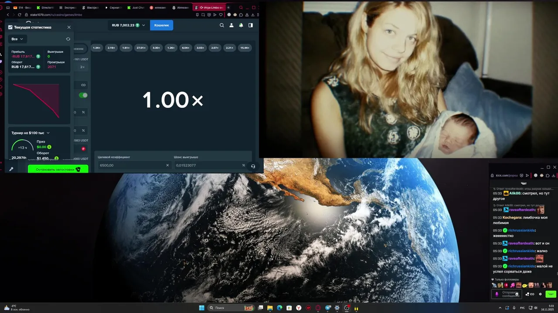Open the extensions cube icon in stake window
558x313 pixels.
(x=241, y=15)
